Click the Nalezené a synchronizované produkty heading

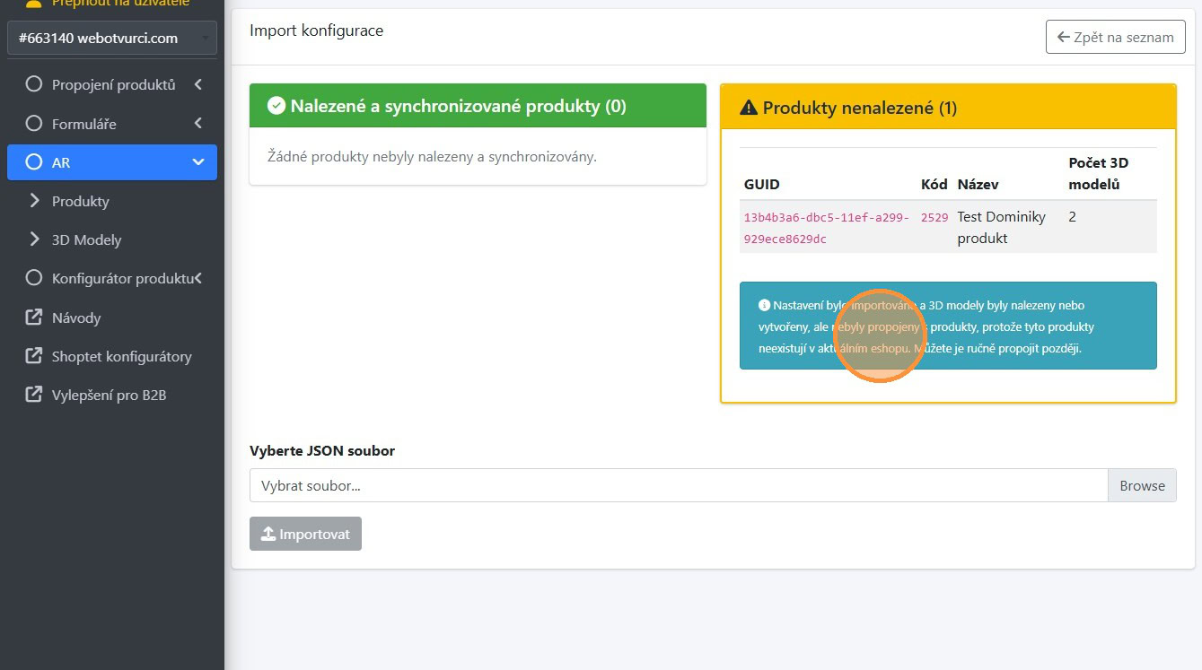tap(458, 106)
